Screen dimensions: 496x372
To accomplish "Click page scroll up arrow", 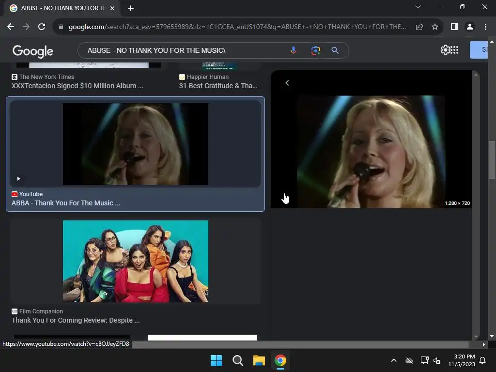I will click(x=492, y=42).
